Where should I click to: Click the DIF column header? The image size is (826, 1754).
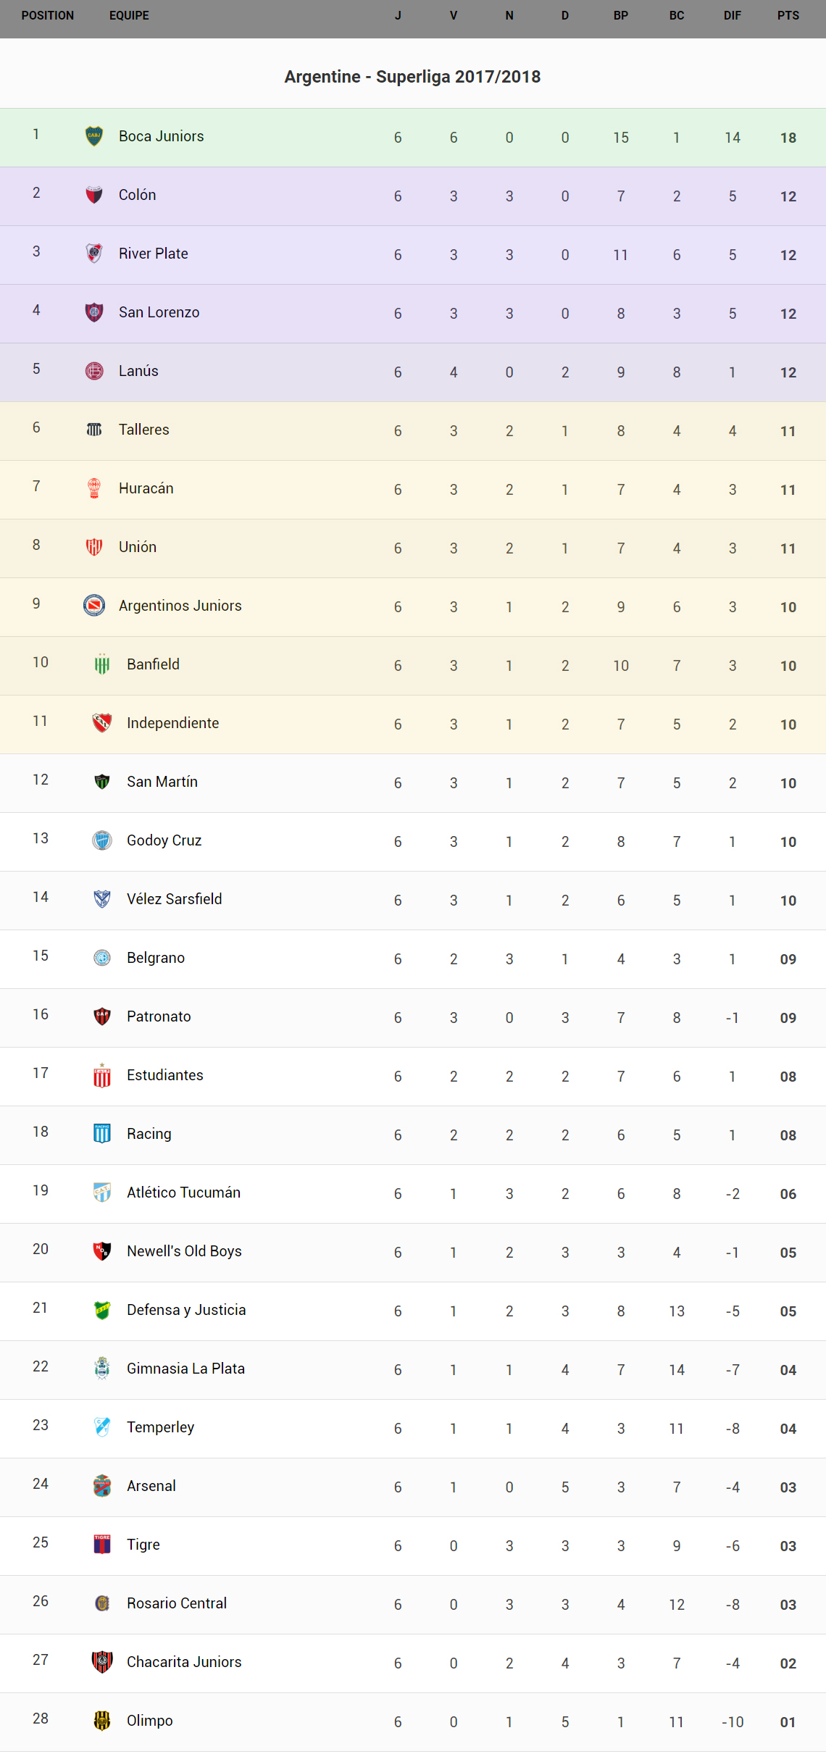pyautogui.click(x=732, y=15)
